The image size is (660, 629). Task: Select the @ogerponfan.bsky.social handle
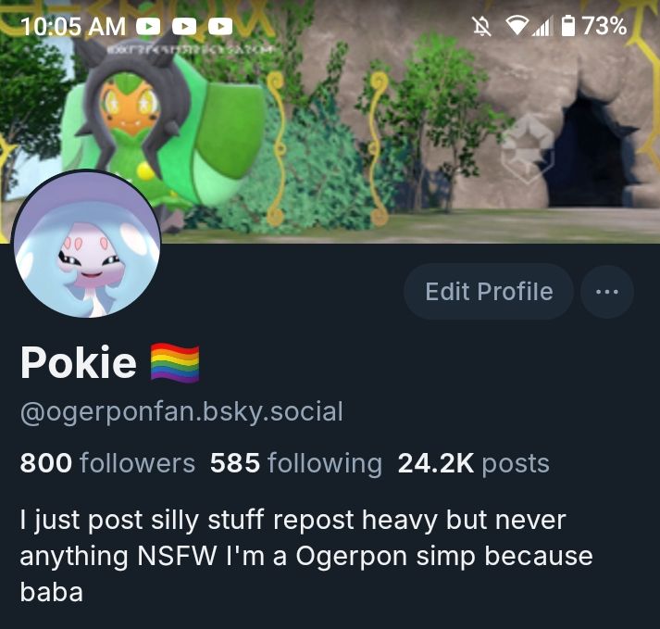(181, 411)
